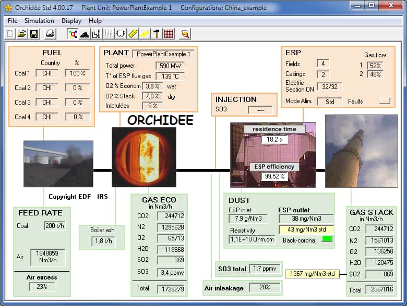This screenshot has width=407, height=306.
Task: Click the Coal 3 percentage field
Action: 77,103
